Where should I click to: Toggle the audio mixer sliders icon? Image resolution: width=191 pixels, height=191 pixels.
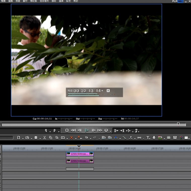[x=175, y=138]
